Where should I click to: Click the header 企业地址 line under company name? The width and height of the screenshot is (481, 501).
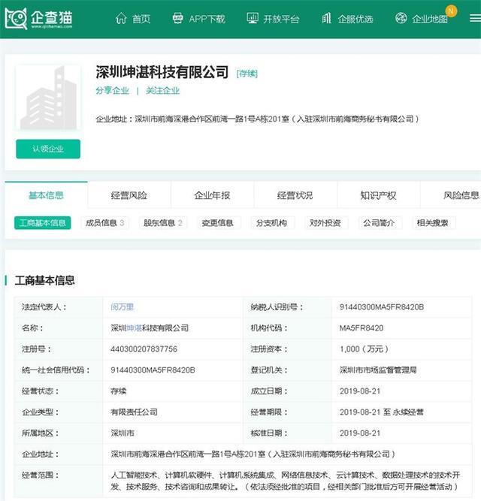258,119
